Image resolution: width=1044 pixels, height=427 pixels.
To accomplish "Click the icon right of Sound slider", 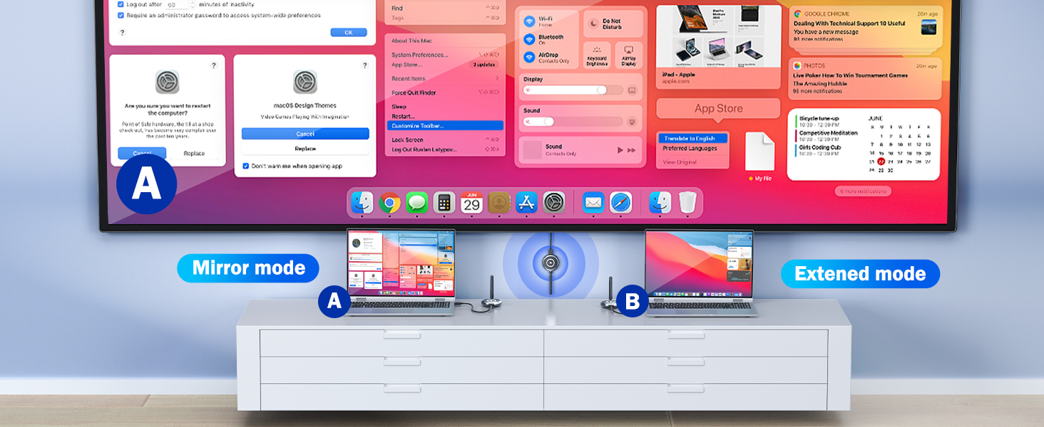I will pos(631,122).
